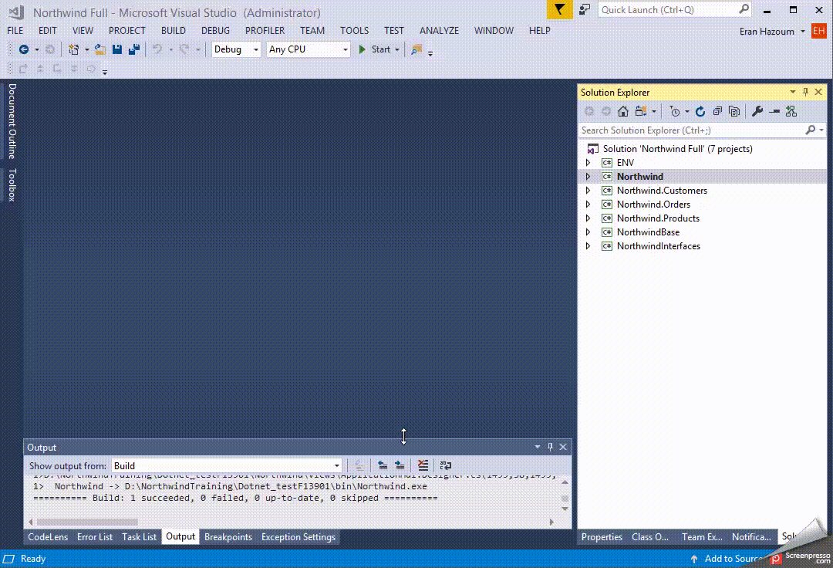This screenshot has width=833, height=568.
Task: Click the feedback icon beside Quick Launch
Action: [585, 9]
